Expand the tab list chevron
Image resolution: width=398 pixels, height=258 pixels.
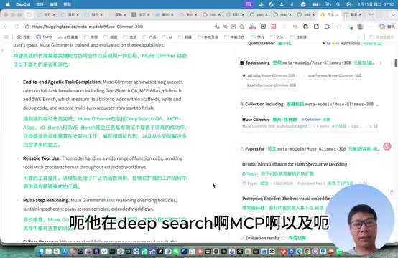coord(393,14)
